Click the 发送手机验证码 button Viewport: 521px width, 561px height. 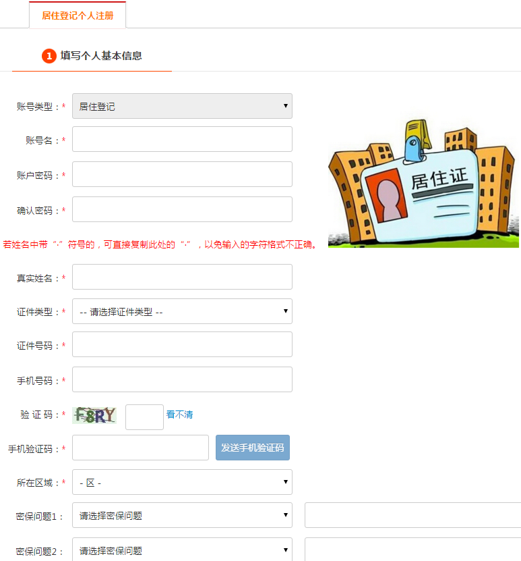(x=253, y=448)
